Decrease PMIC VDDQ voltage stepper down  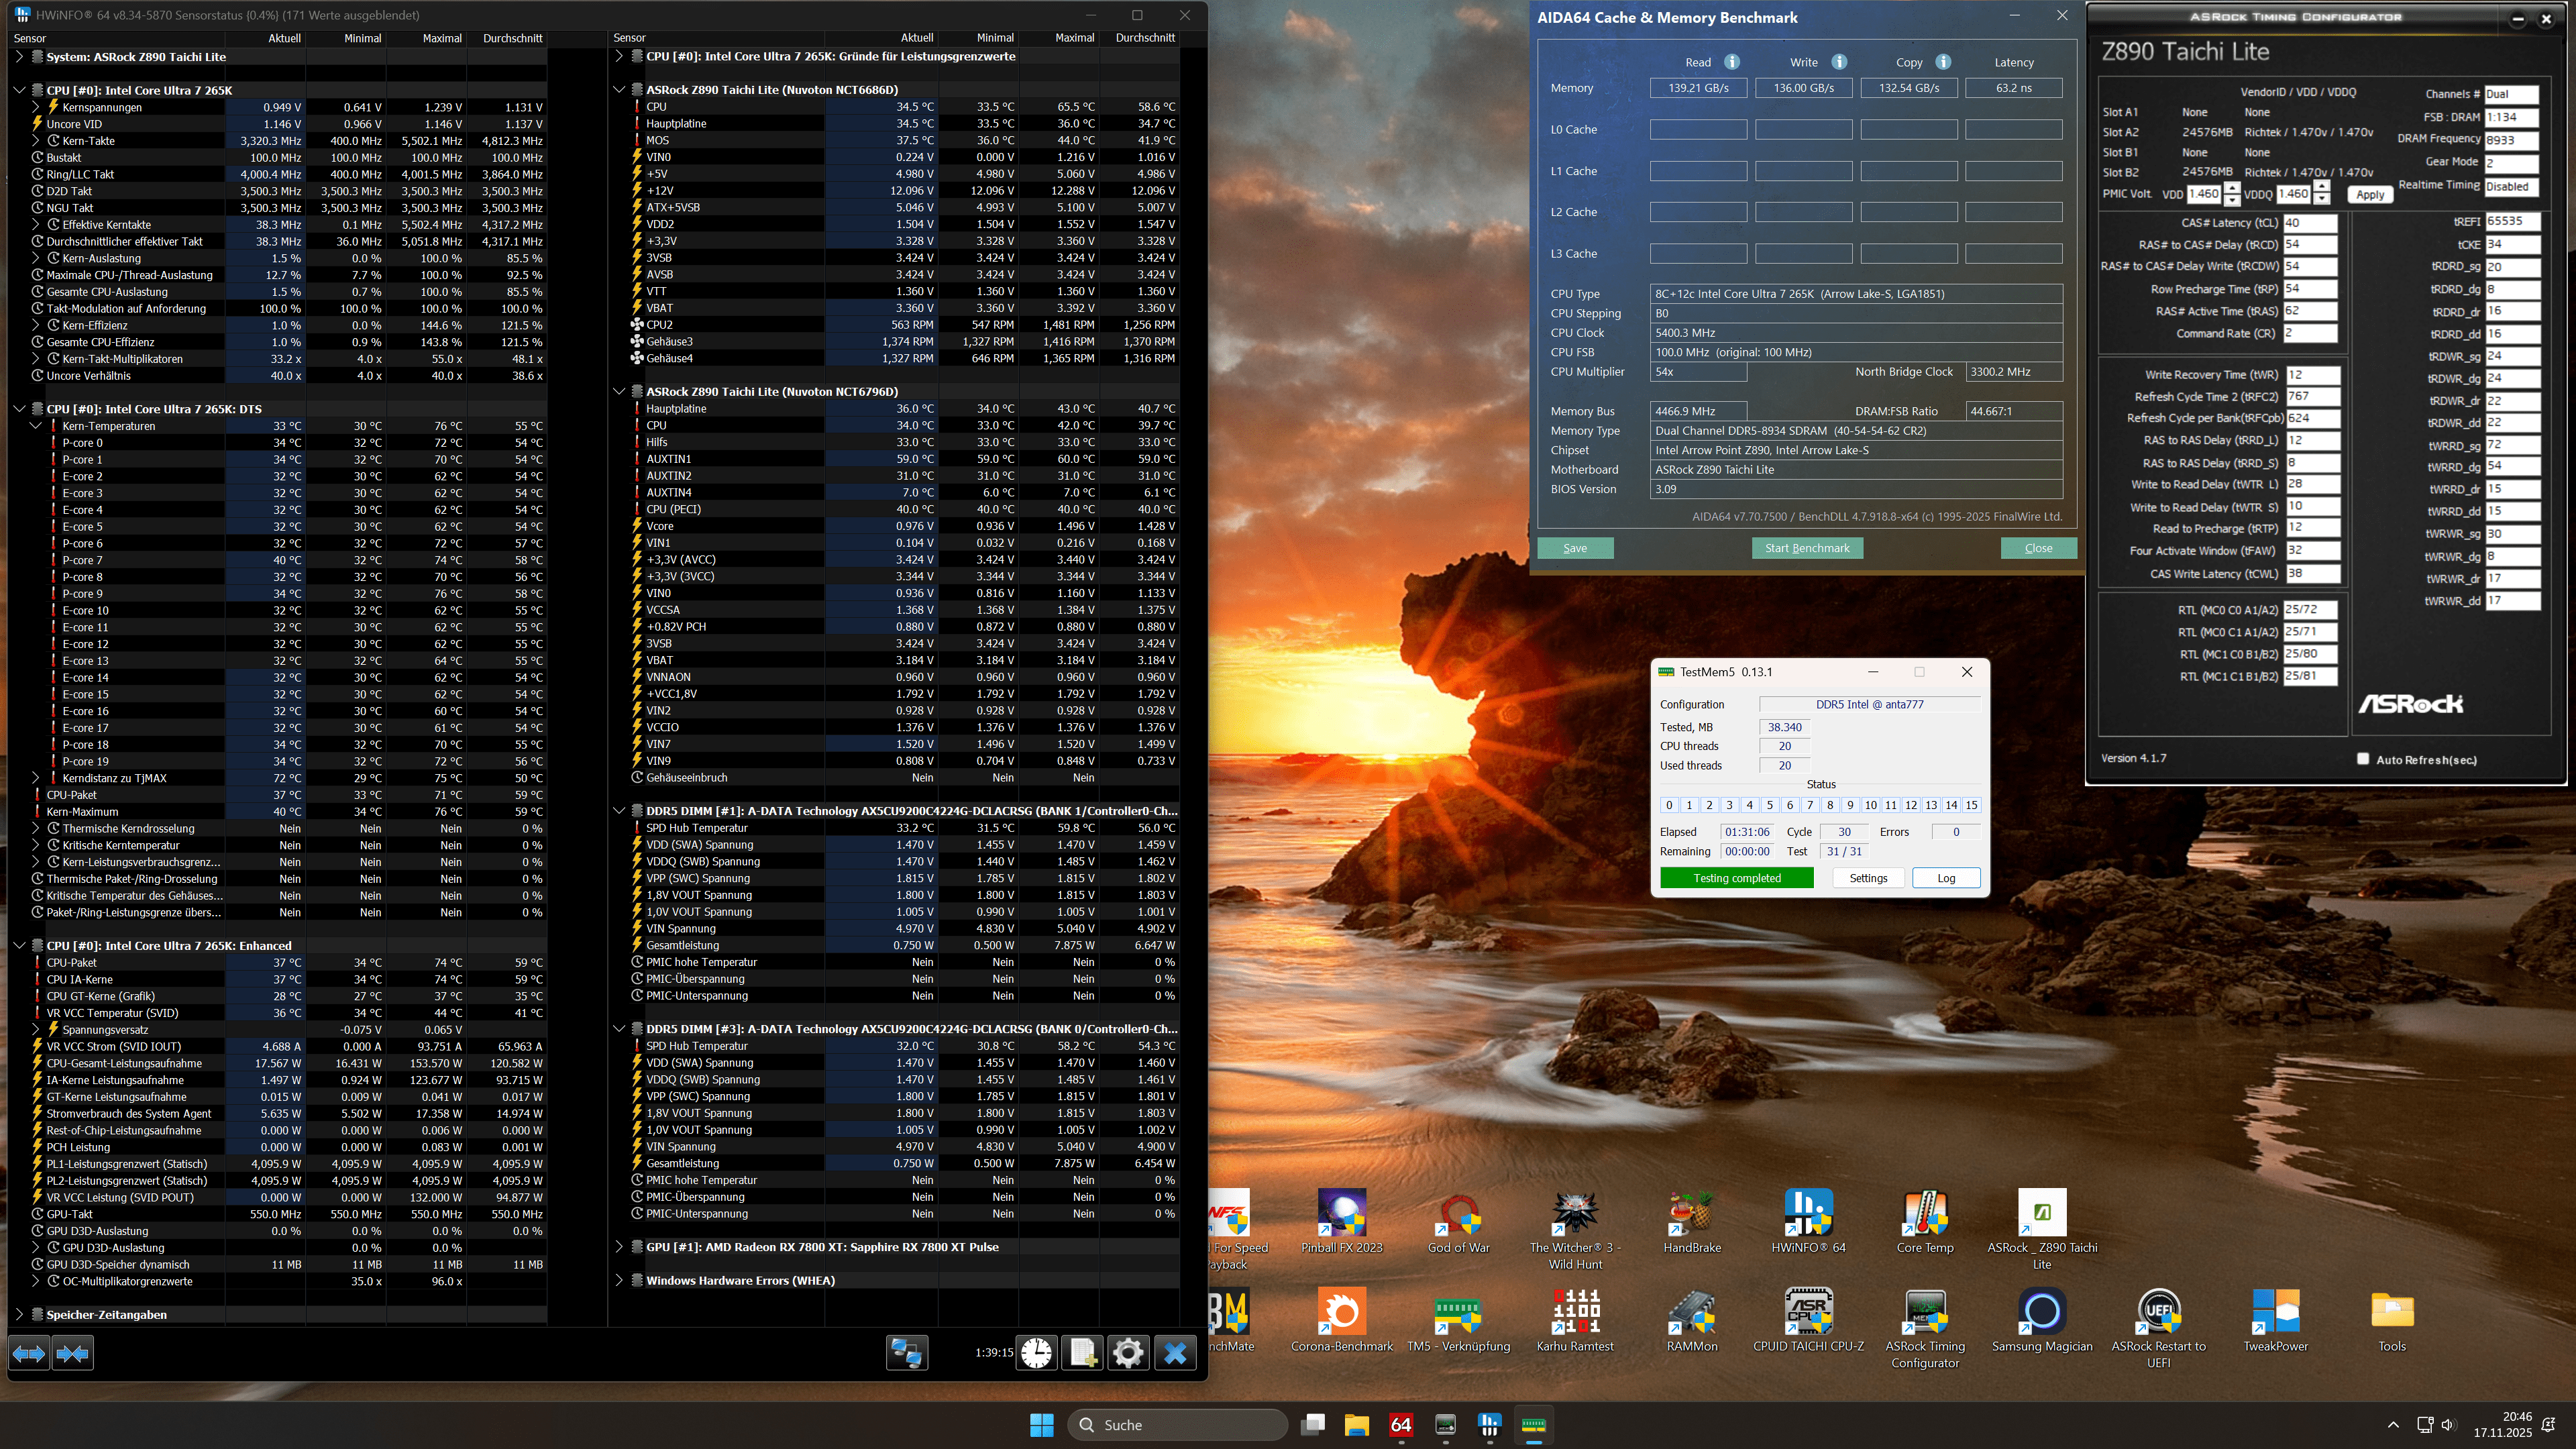(x=2321, y=200)
